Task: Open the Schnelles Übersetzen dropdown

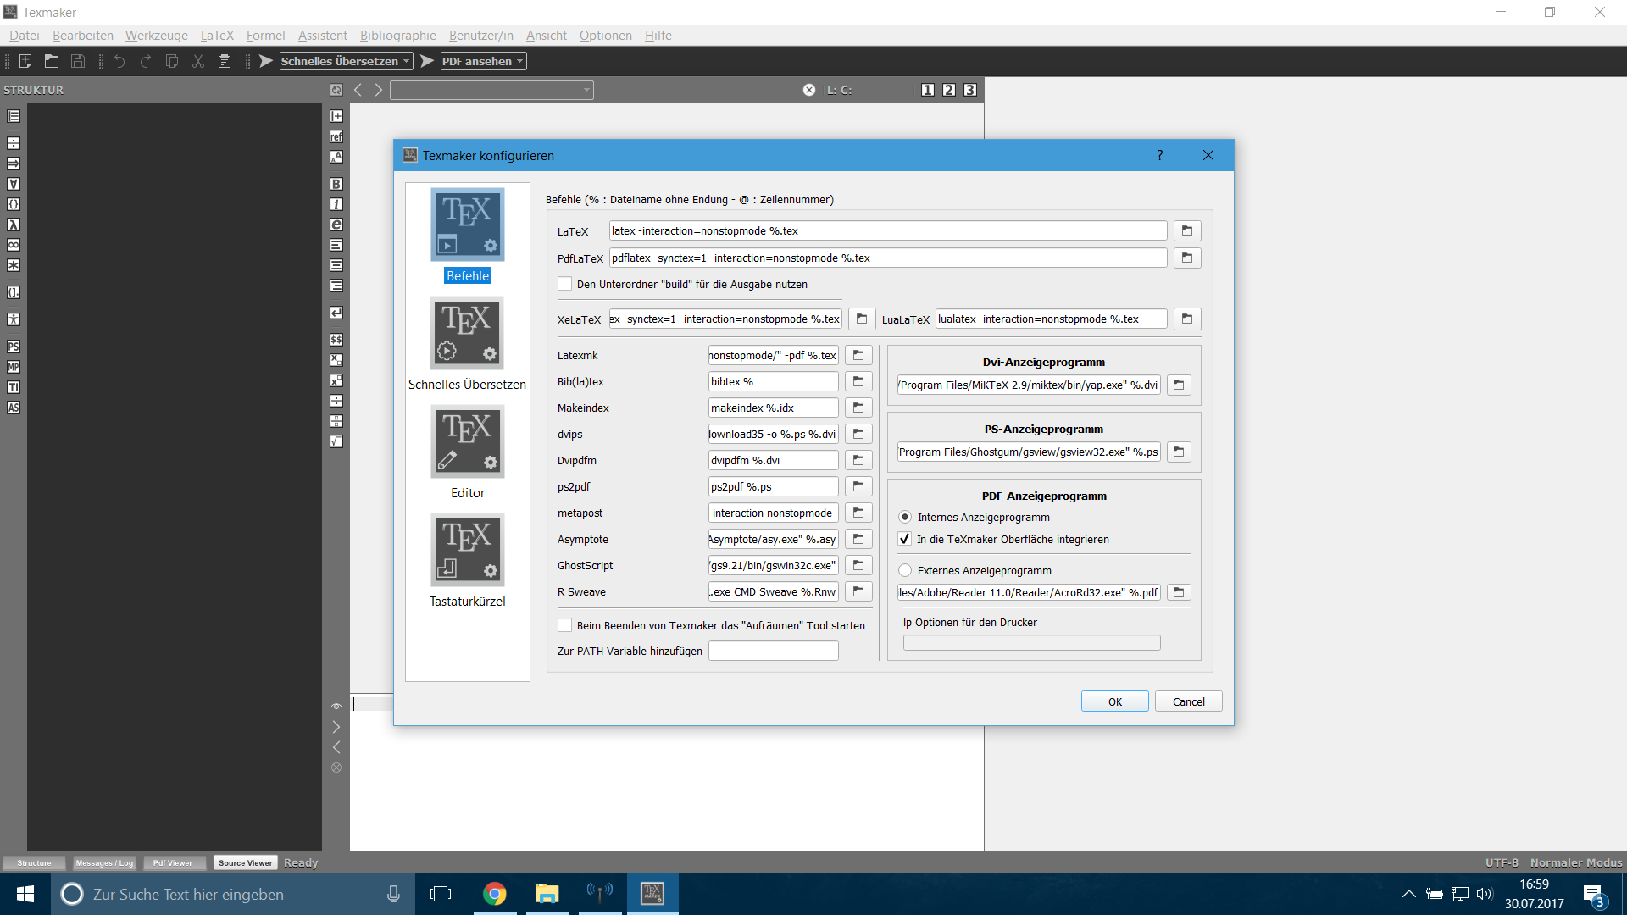Action: pyautogui.click(x=347, y=61)
